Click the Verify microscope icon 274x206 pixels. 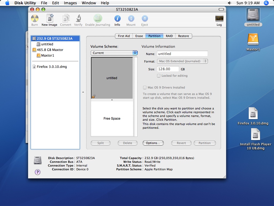[78, 19]
